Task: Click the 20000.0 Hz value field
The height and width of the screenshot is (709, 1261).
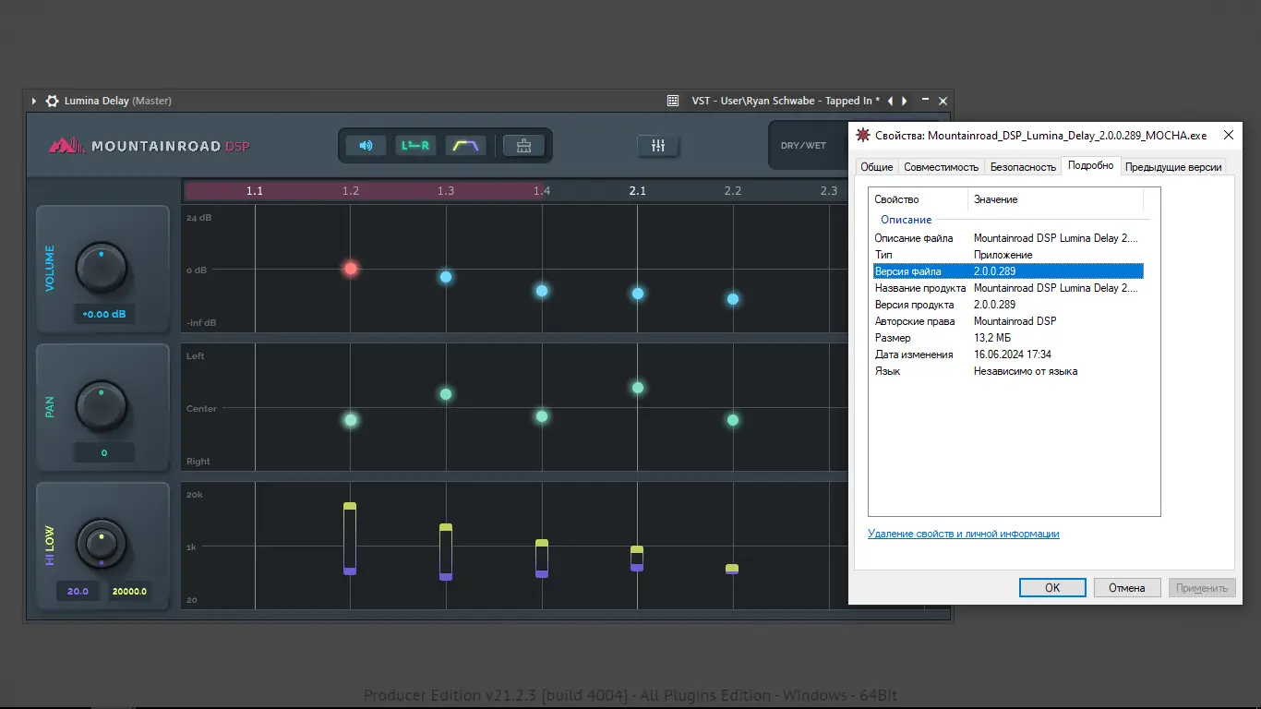Action: tap(128, 590)
